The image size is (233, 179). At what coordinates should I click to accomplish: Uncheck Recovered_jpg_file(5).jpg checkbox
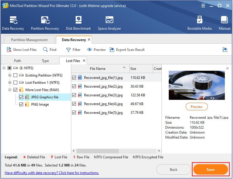(x=74, y=112)
